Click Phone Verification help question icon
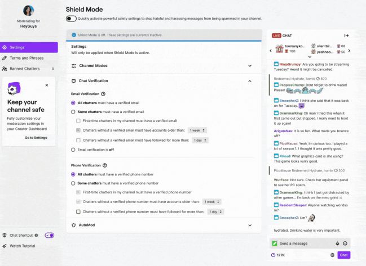The width and height of the screenshot is (366, 266). pyautogui.click(x=105, y=165)
